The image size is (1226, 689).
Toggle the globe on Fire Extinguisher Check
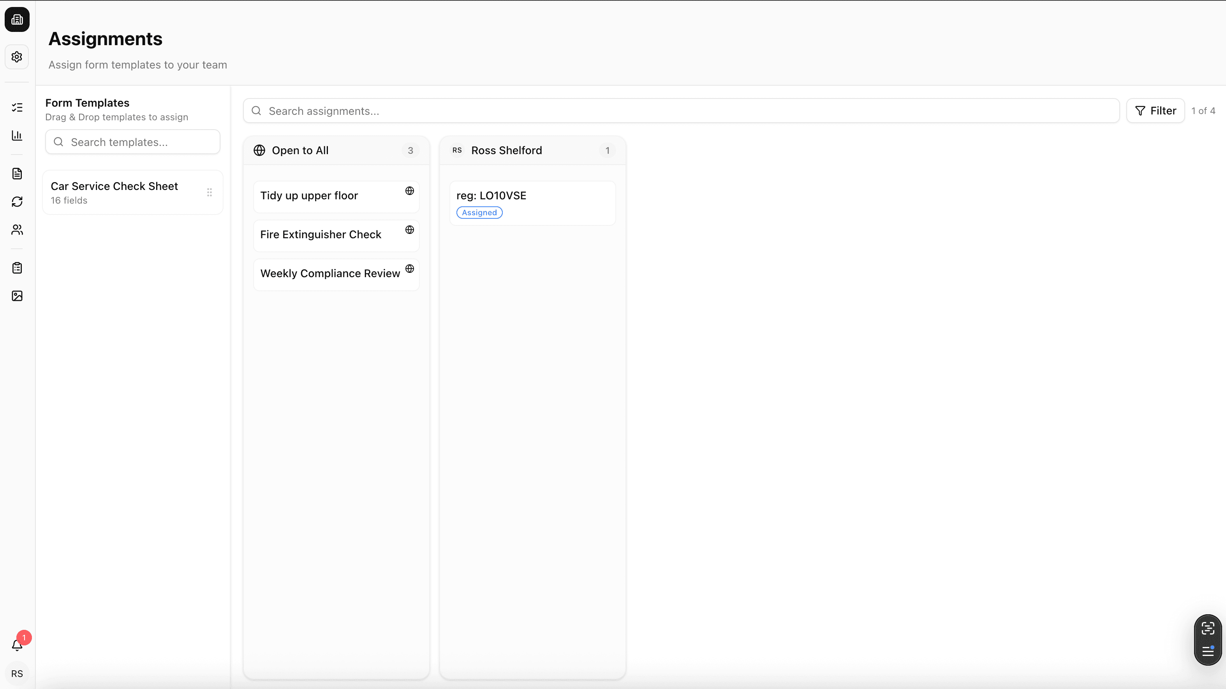[x=410, y=230]
